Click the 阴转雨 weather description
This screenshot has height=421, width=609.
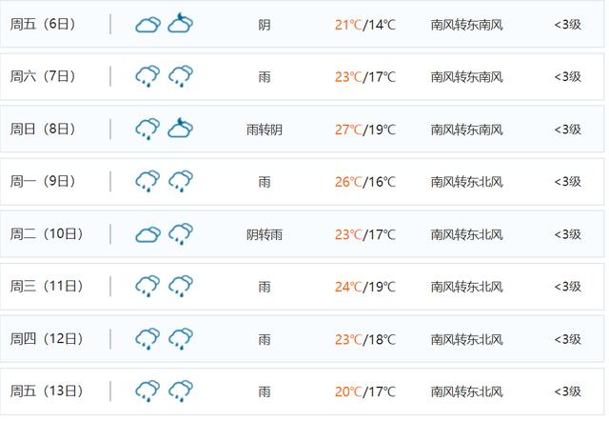point(265,234)
